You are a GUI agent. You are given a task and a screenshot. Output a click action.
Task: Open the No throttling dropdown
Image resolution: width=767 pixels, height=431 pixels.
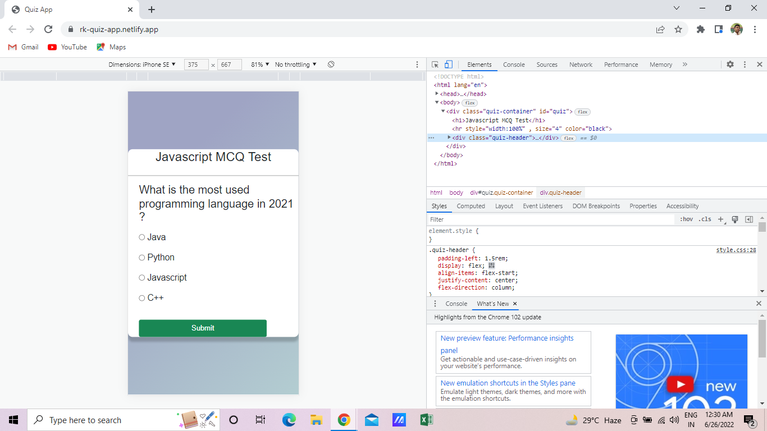[295, 64]
